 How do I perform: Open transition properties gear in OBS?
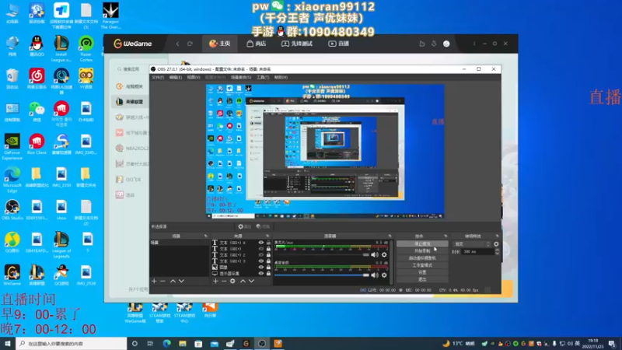(x=496, y=244)
